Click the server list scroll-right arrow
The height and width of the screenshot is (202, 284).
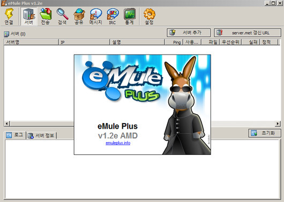[278, 124]
